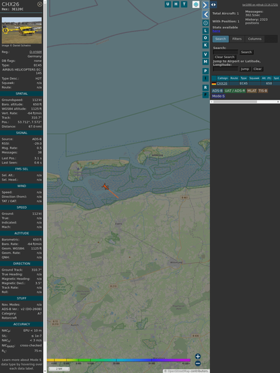Toggle the H button on map
The width and height of the screenshot is (280, 373).
[x=176, y=4]
